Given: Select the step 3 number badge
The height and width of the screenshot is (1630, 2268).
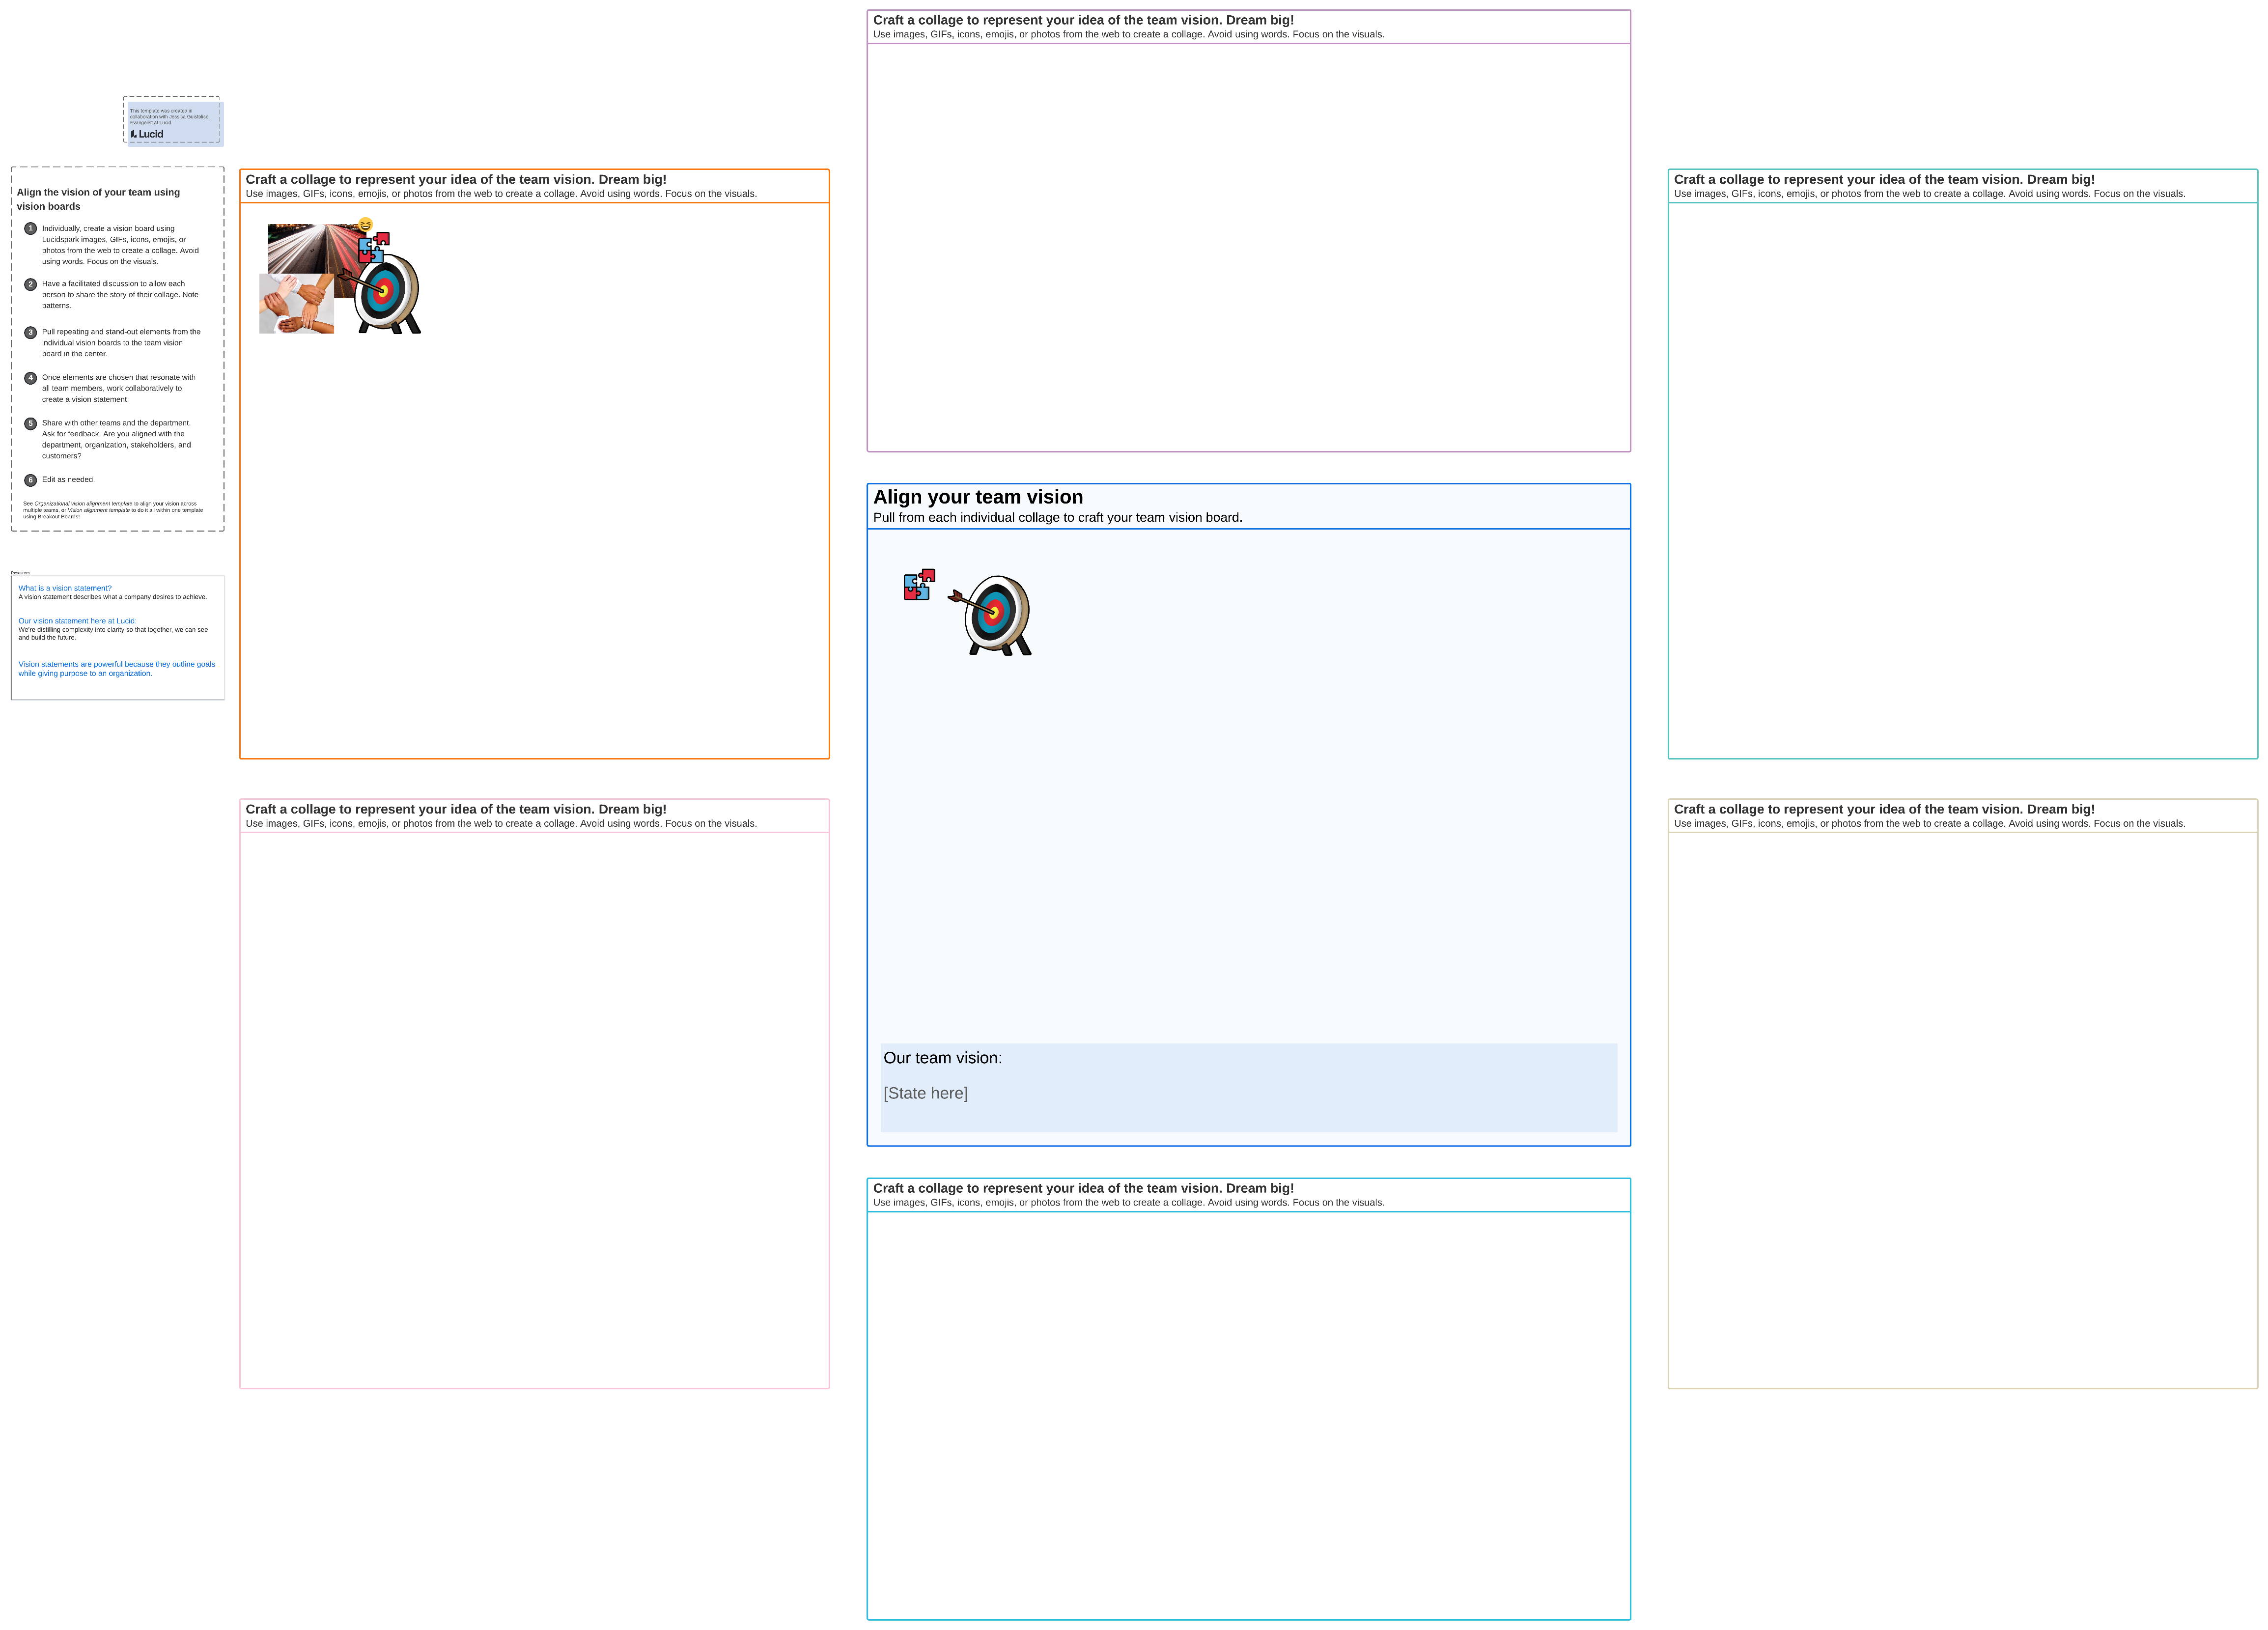Looking at the screenshot, I should click(30, 332).
